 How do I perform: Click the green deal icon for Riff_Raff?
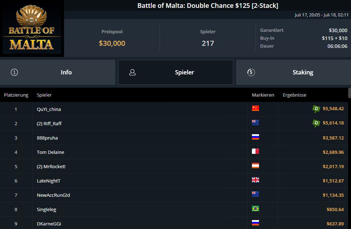click(x=316, y=123)
